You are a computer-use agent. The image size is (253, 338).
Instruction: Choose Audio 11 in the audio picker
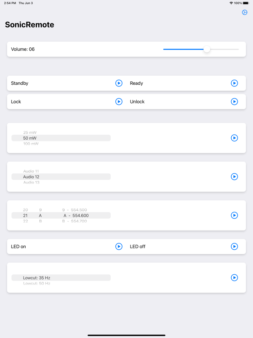31,171
